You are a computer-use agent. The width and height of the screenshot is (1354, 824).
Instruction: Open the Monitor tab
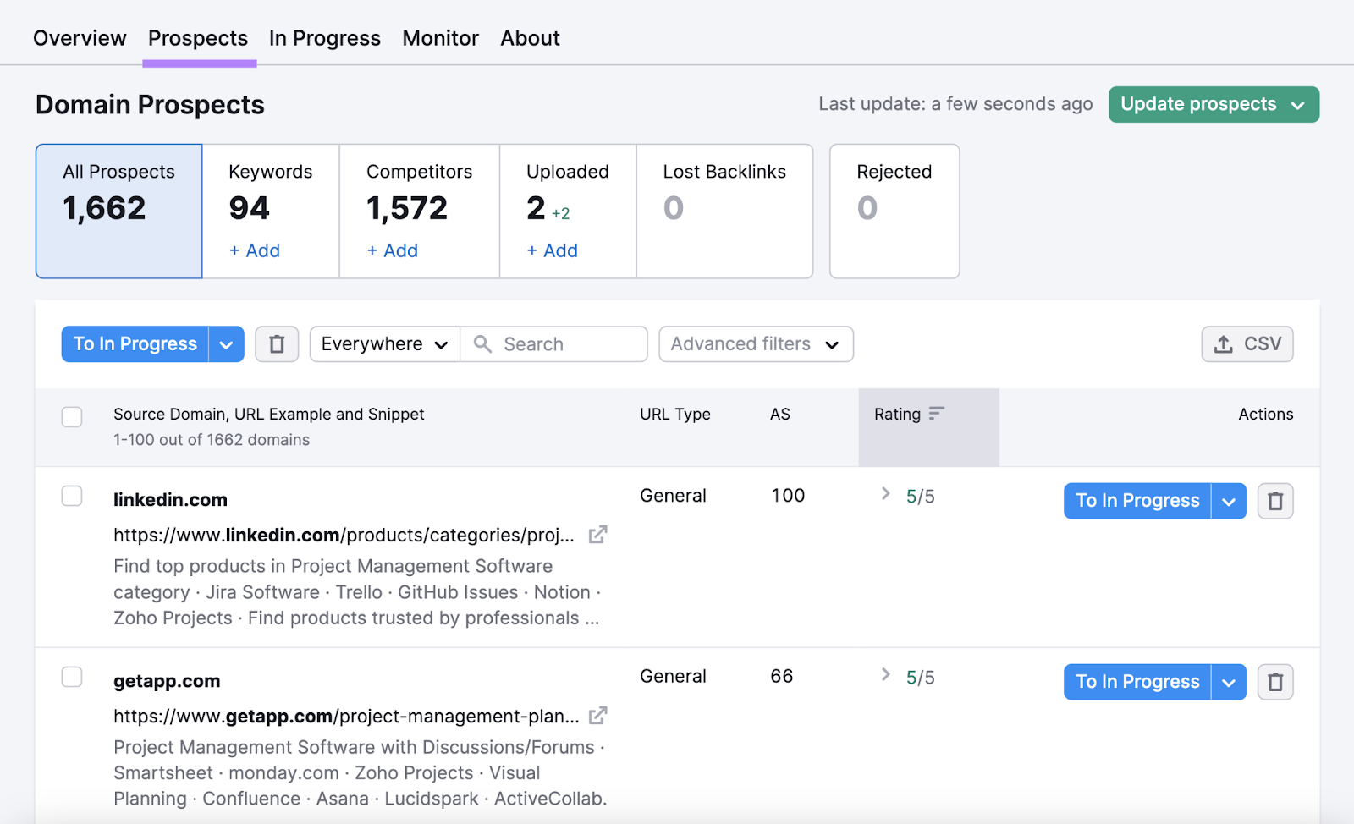pos(440,38)
